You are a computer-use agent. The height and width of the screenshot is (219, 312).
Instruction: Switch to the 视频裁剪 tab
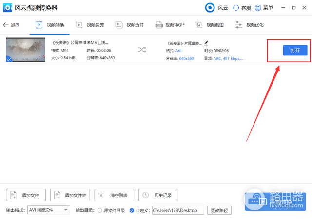click(90, 25)
